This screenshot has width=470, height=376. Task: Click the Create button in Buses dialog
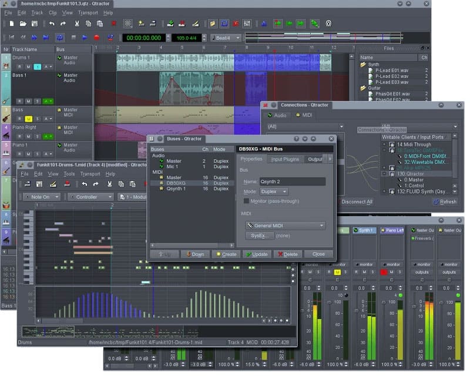tap(226, 254)
